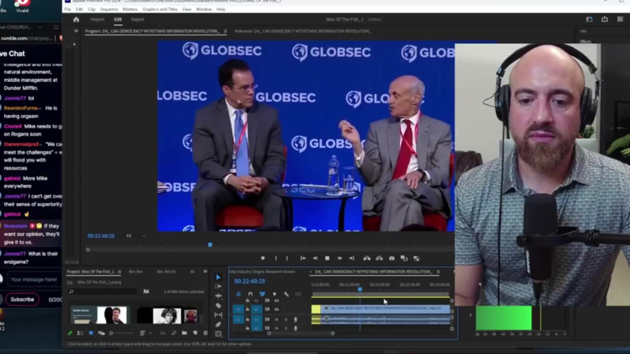Open the Workspaces icon in top right header
The height and width of the screenshot is (354, 630).
coord(589,19)
